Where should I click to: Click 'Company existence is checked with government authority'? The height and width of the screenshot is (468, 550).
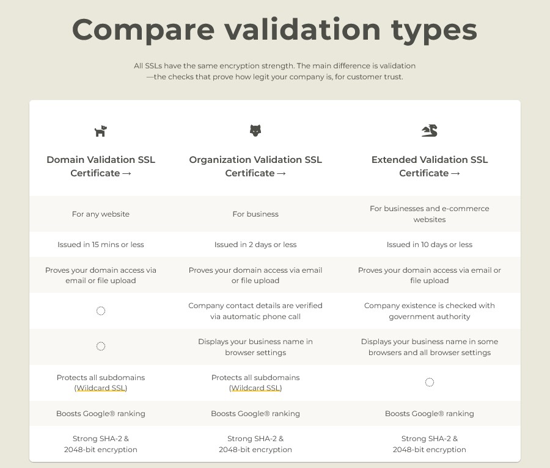(x=430, y=311)
